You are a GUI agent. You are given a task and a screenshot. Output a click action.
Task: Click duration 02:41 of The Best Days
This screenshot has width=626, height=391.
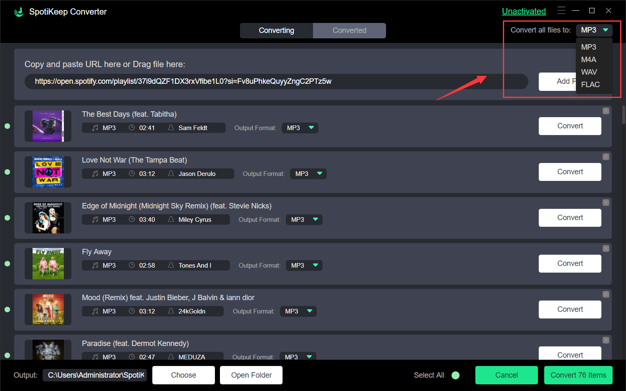[x=147, y=128]
